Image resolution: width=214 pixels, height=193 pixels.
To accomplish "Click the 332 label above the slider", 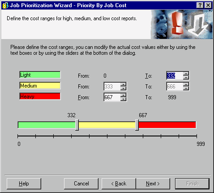I will 71,115.
